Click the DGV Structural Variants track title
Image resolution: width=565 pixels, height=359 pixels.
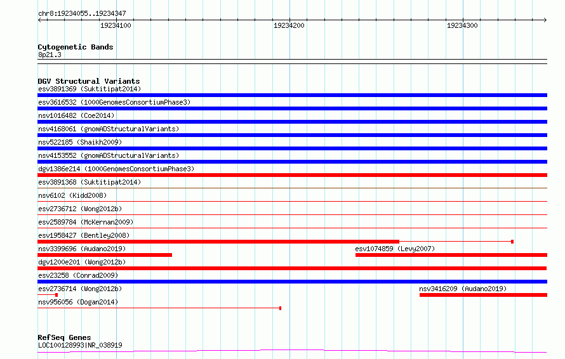point(89,81)
